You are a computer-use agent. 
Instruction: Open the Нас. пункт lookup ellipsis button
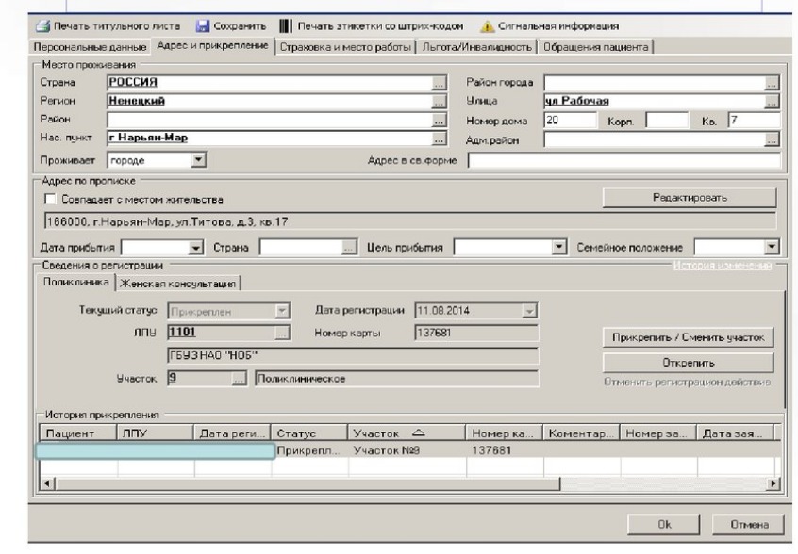tap(439, 139)
